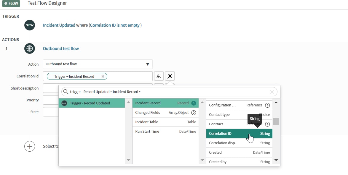348x175 pixels.
Task: Open the f(x) function editor icon
Action: [159, 76]
